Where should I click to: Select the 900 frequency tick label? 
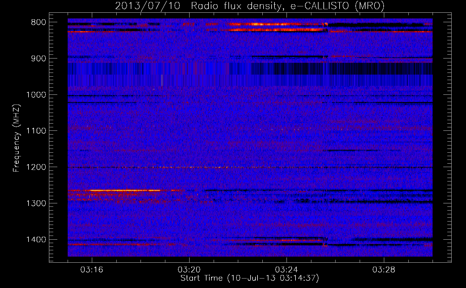click(x=38, y=58)
